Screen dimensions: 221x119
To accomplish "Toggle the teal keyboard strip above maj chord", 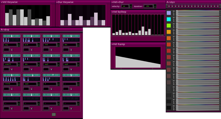I will [12, 36].
